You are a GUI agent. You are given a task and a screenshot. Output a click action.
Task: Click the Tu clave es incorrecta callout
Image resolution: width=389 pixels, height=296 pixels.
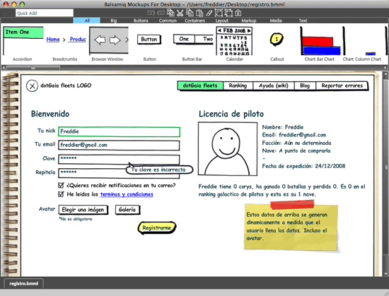point(159,170)
